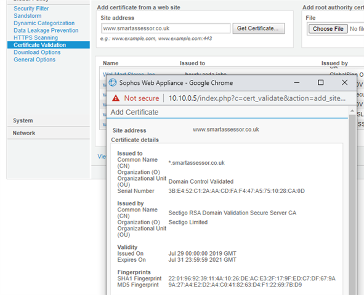Click the Domain Control Validated value

coord(201,181)
